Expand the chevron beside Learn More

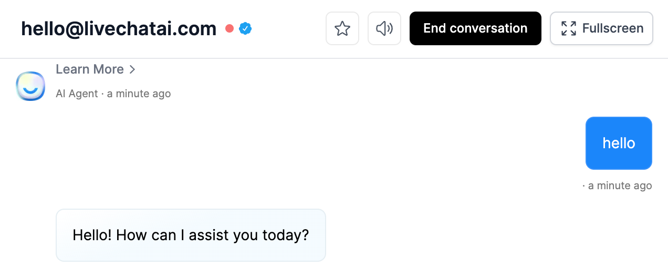tap(132, 69)
